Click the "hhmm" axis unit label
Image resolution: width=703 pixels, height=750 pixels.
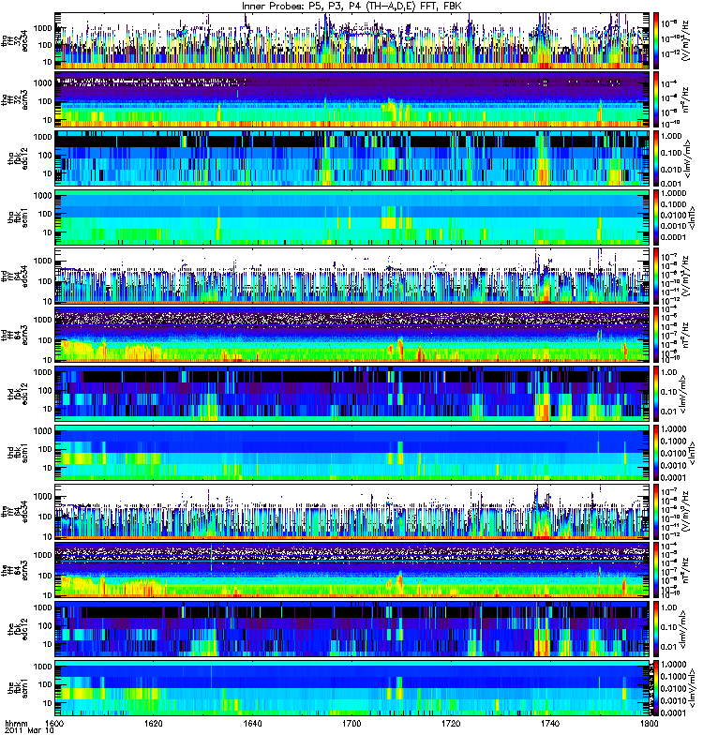16,724
